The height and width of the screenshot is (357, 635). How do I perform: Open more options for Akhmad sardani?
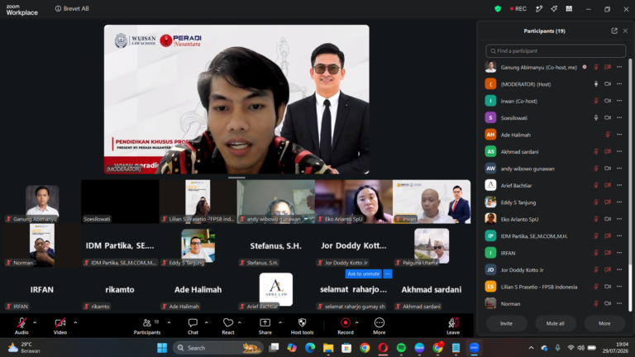pyautogui.click(x=619, y=151)
